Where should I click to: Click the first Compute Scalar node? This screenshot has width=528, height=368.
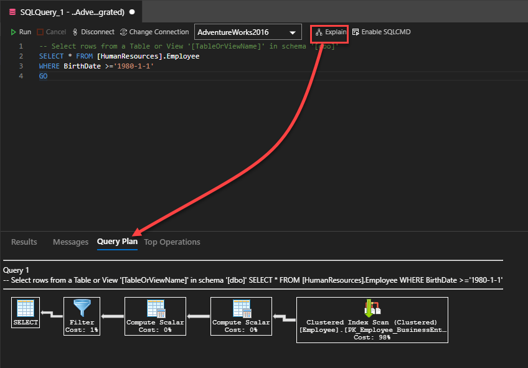point(155,316)
